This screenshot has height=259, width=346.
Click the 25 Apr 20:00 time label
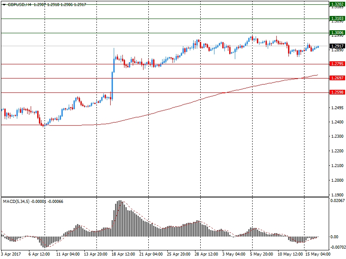179,254
